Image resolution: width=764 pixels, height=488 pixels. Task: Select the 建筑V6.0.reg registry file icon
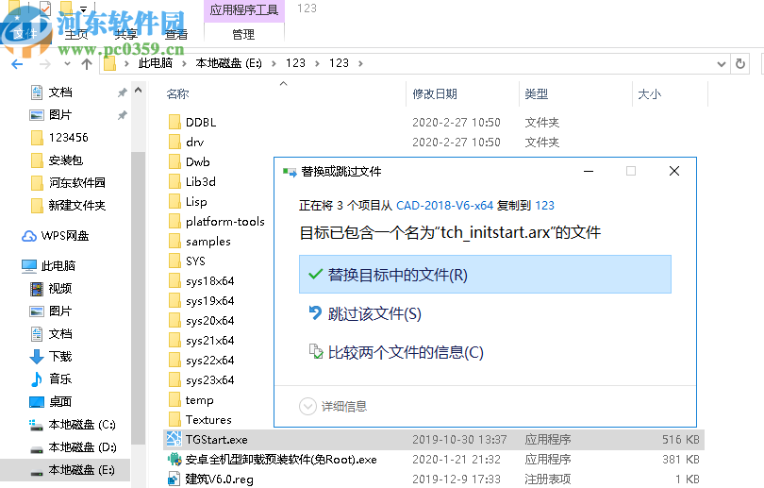[174, 480]
